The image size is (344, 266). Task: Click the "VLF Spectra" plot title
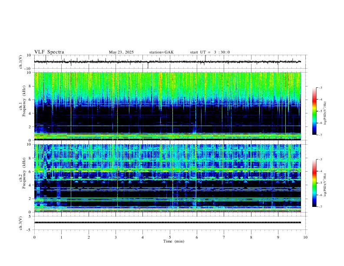(49, 52)
